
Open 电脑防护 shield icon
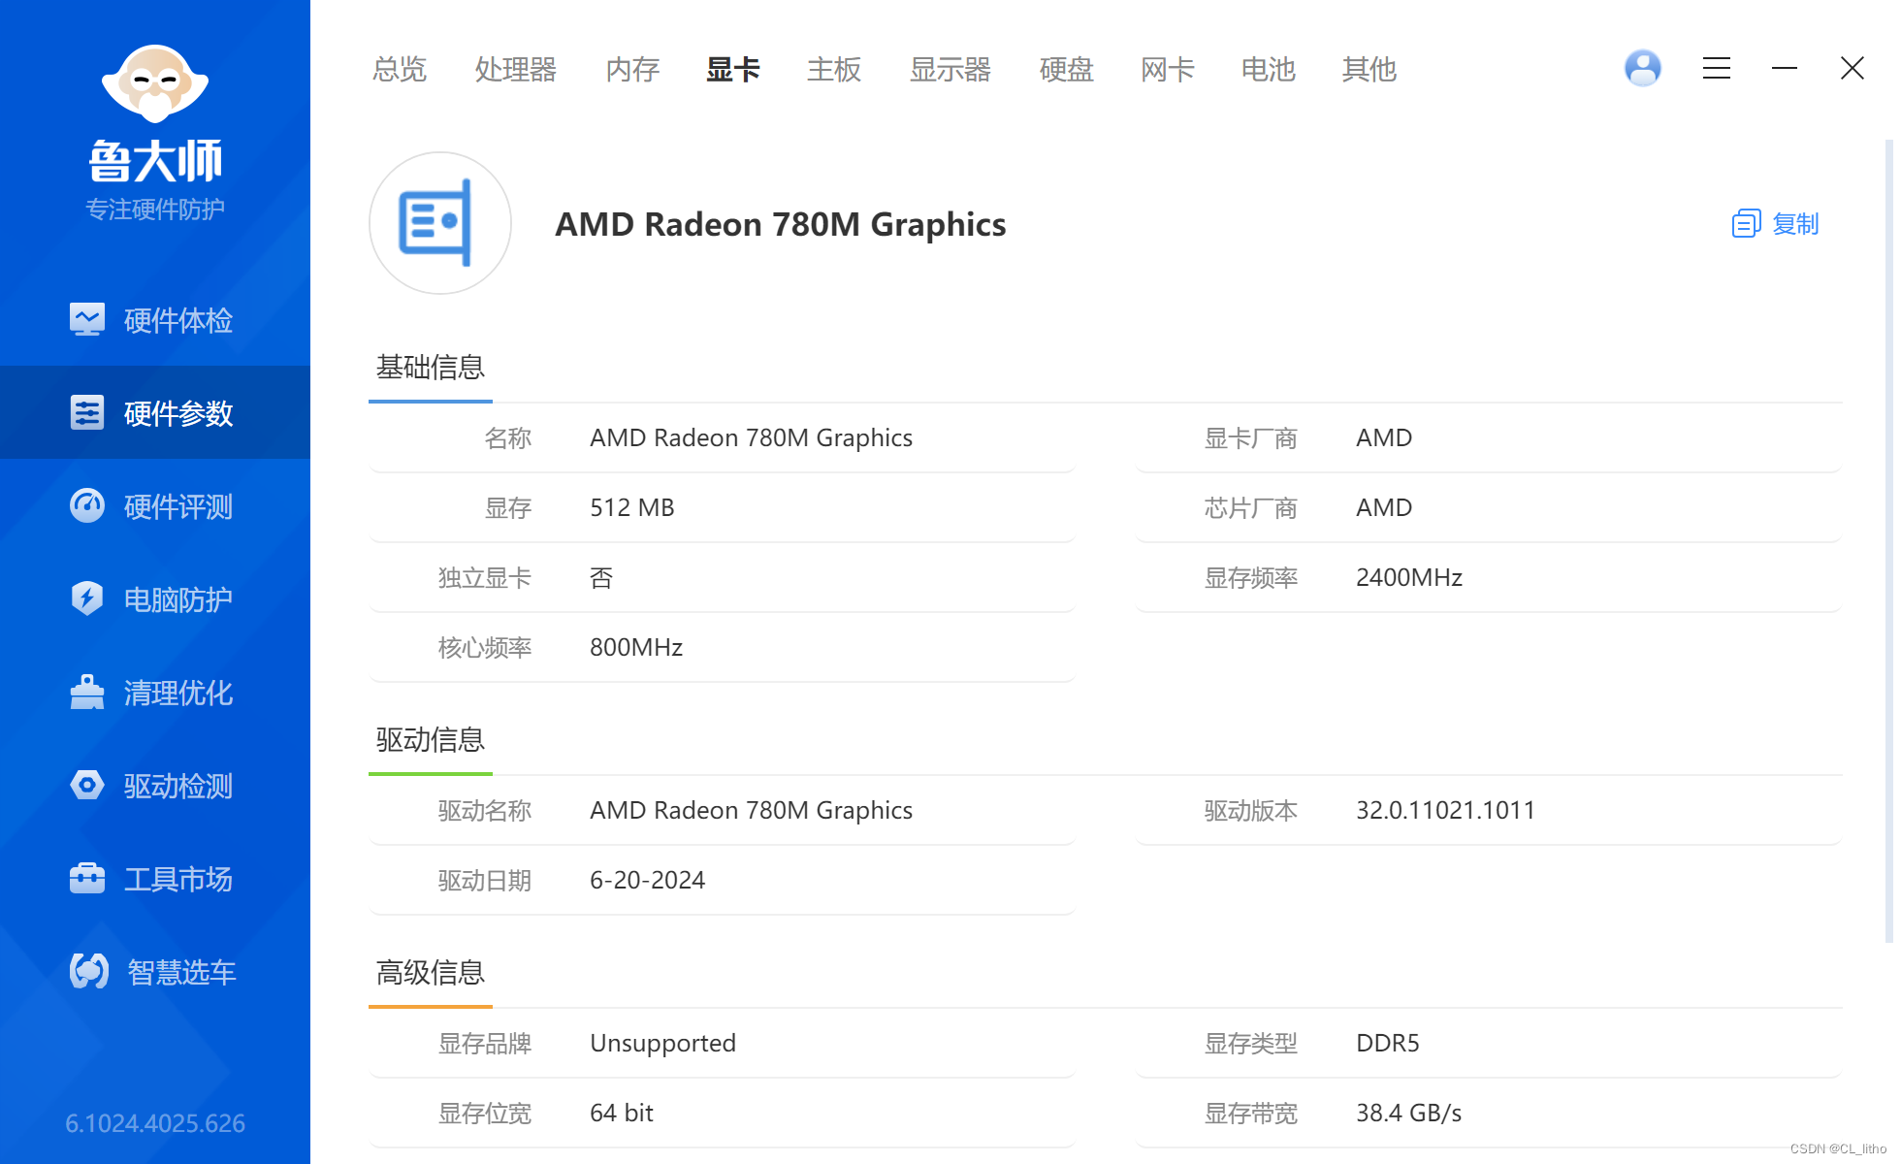pos(87,599)
